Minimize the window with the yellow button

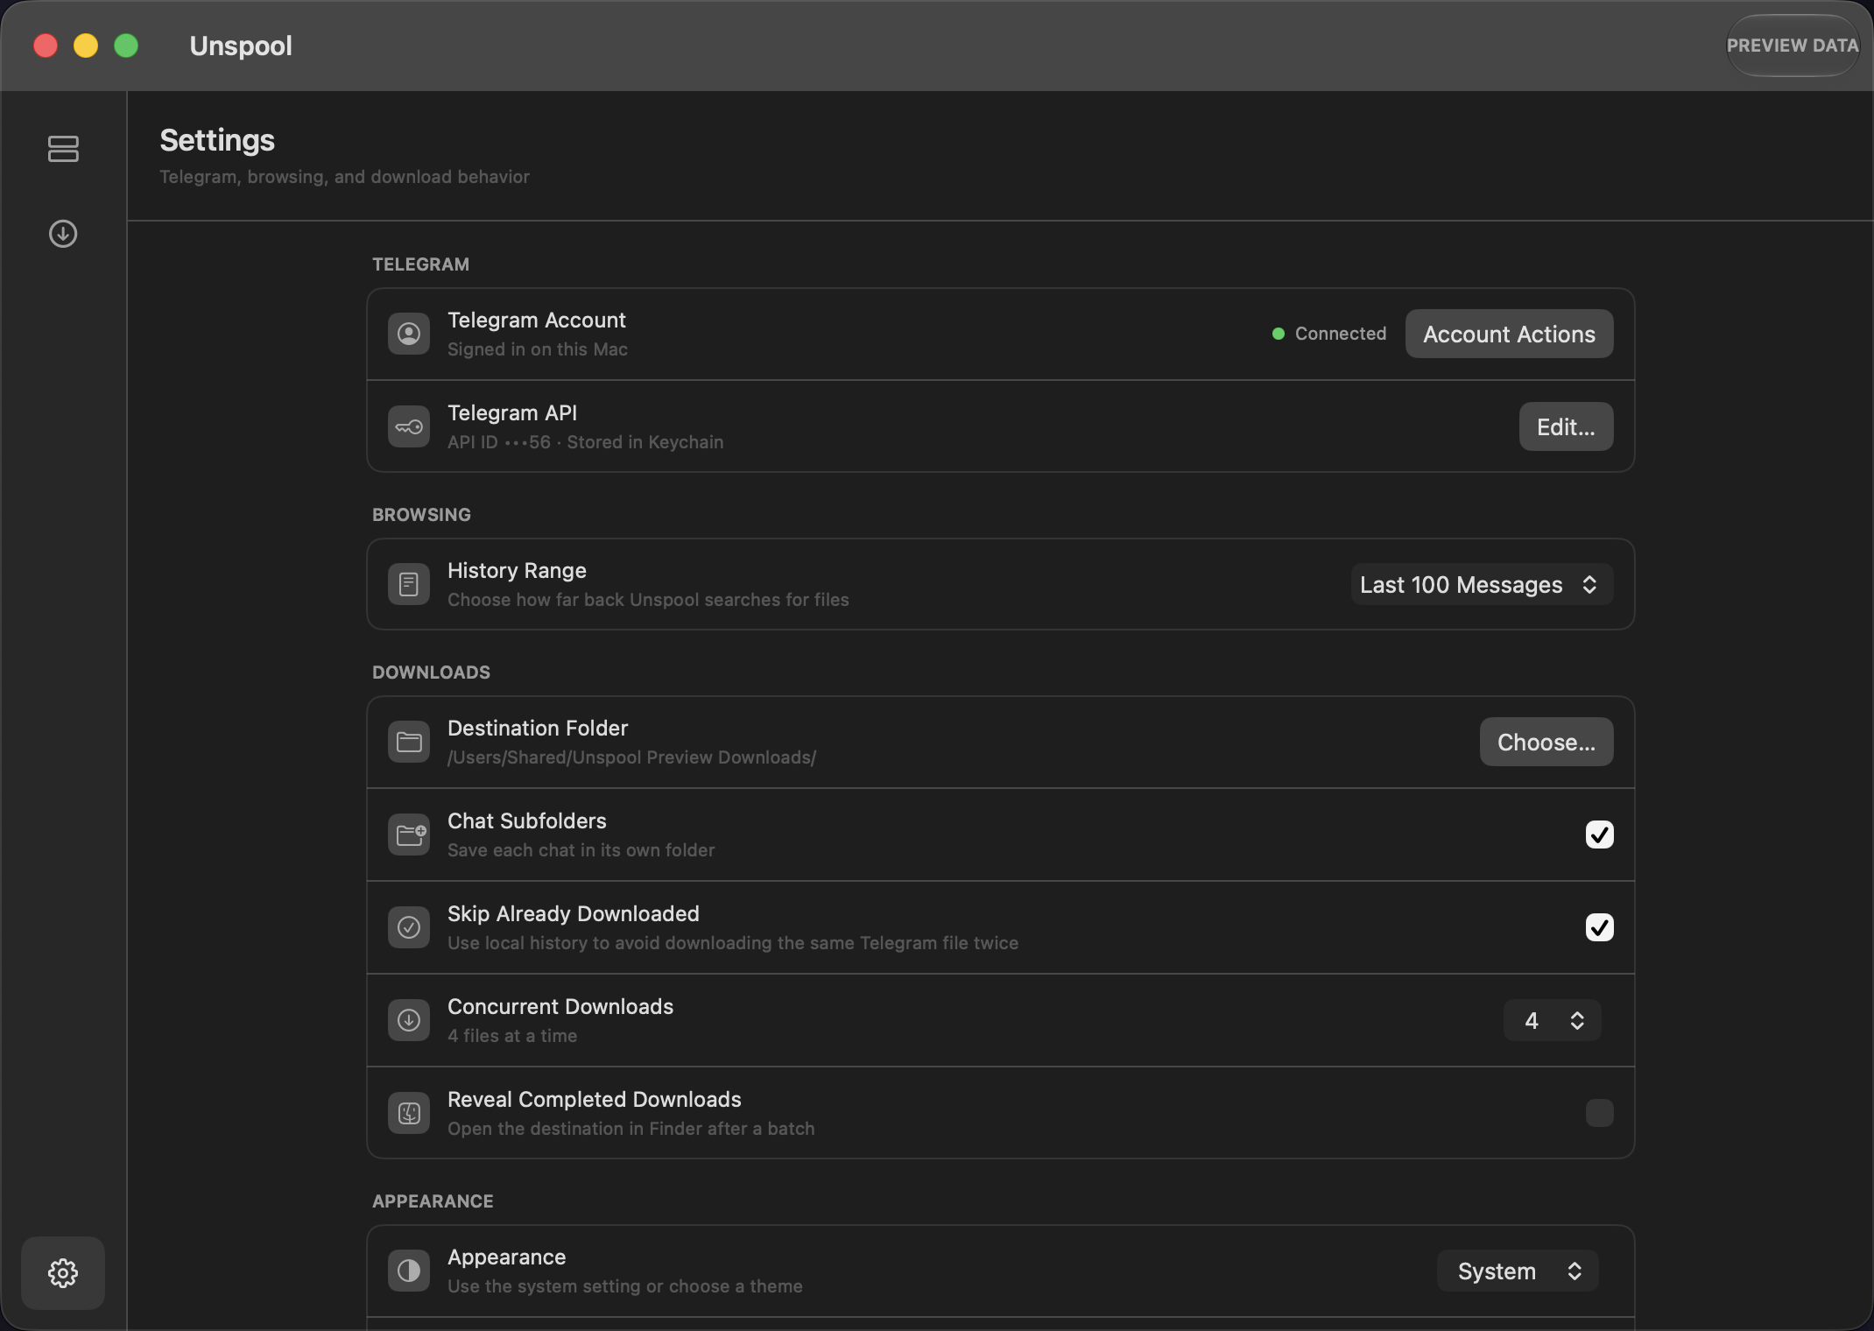click(x=86, y=46)
